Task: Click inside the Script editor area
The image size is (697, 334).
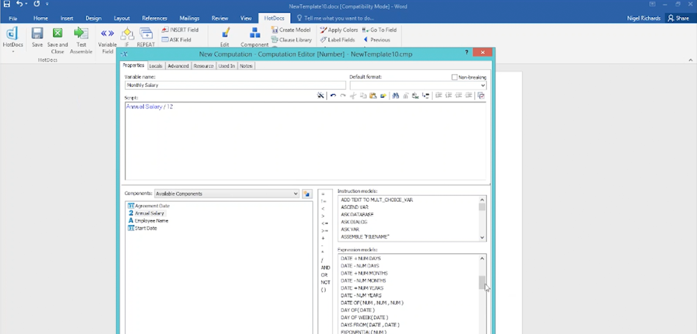Action: (305, 141)
